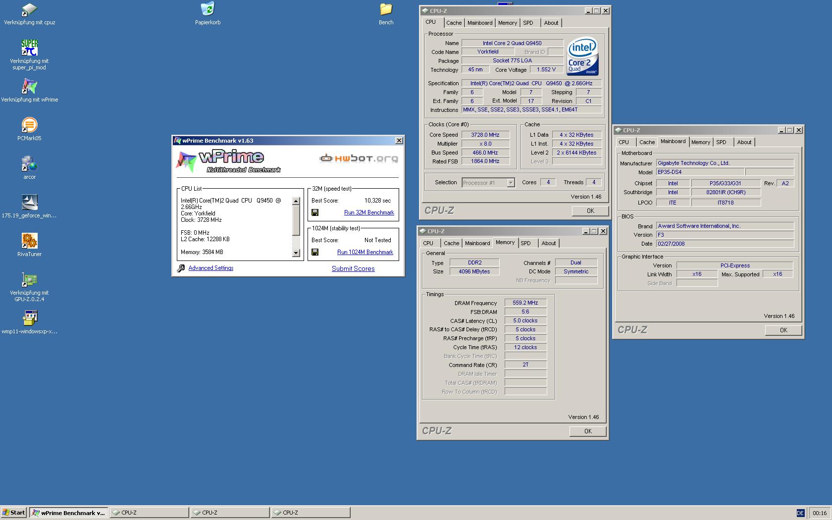Click the Advanced Settings keys icon in wPrime
This screenshot has width=832, height=520.
(x=181, y=268)
